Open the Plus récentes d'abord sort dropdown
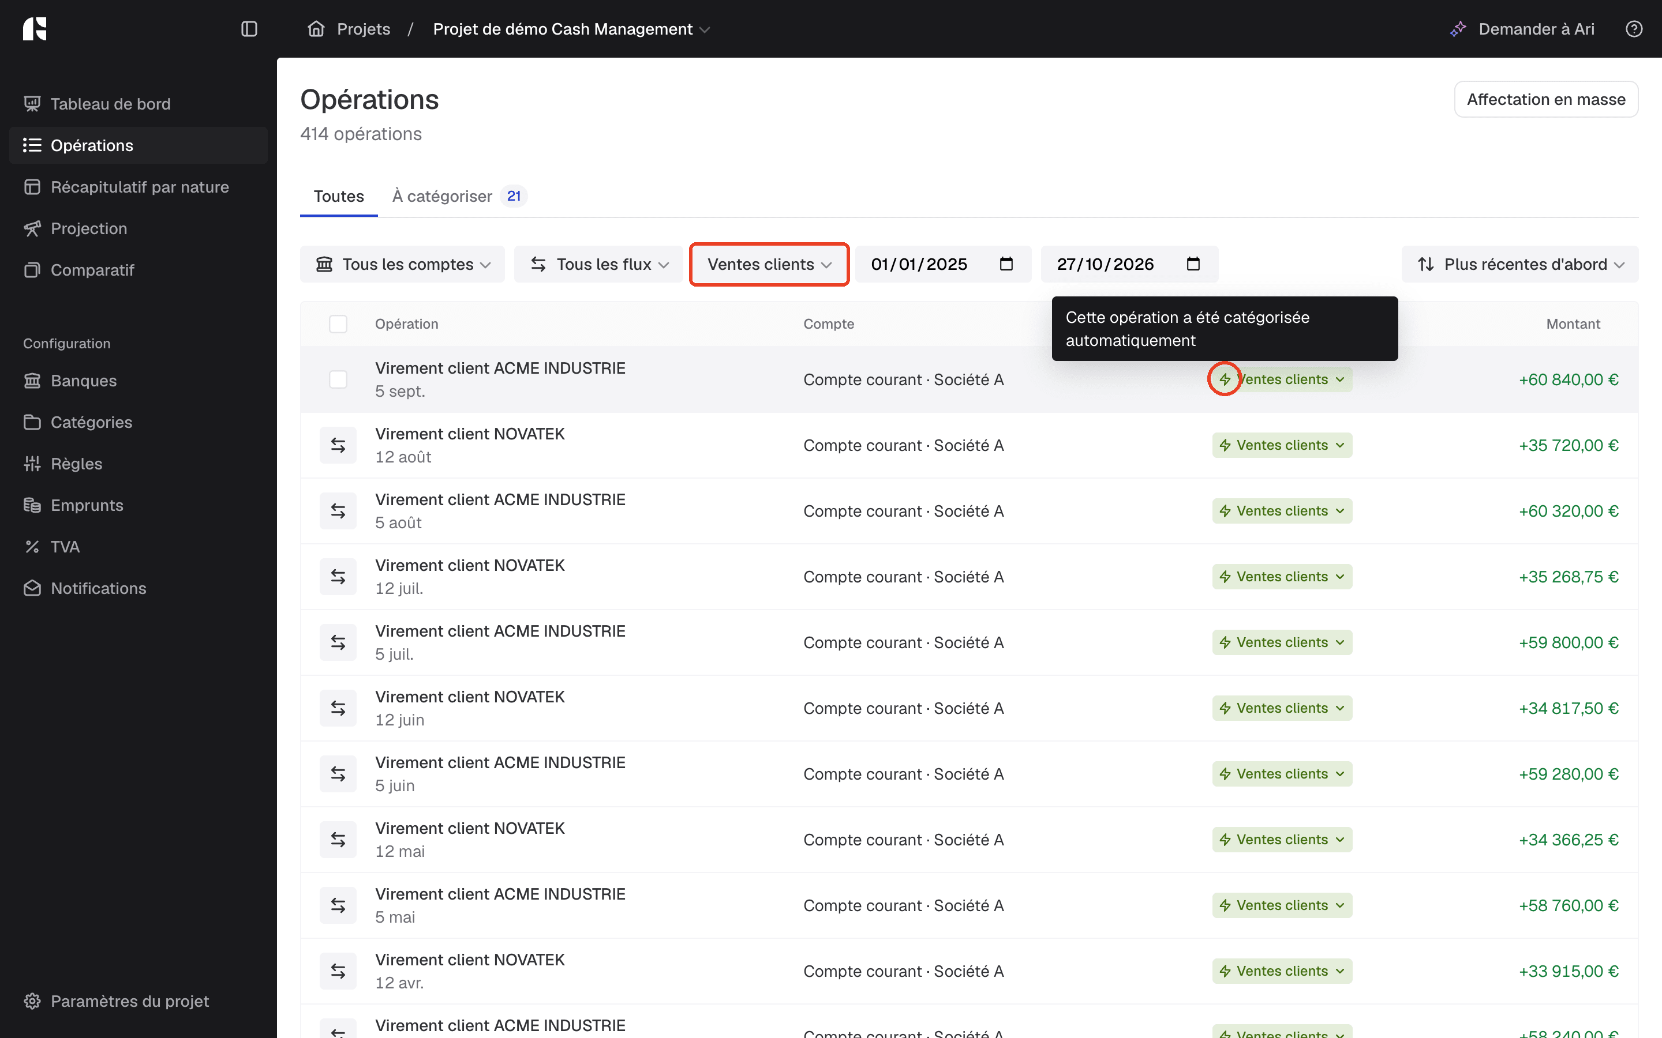 (x=1520, y=264)
